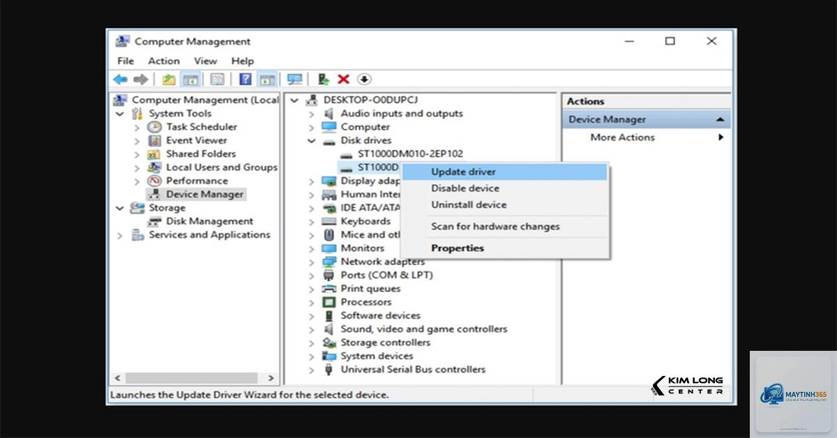This screenshot has width=837, height=438.
Task: Click the red X Uninstall device icon
Action: pos(343,80)
